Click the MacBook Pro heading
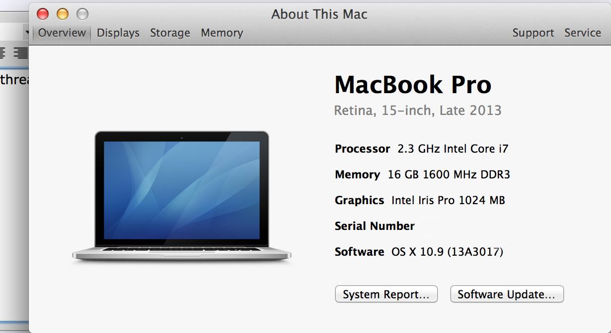611x333 pixels. click(413, 84)
